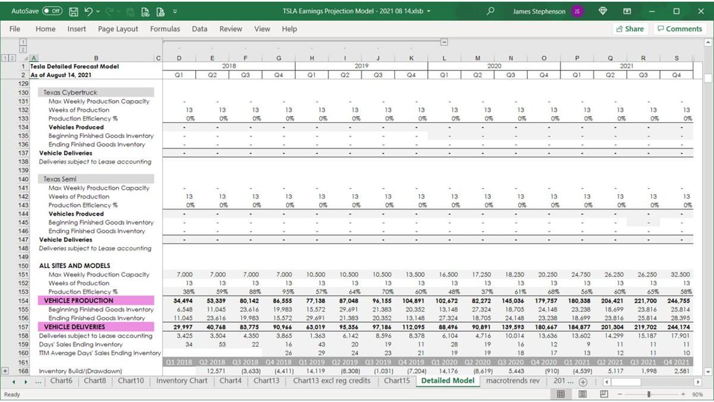Switch to the Chart10 sheet tab
714x402 pixels.
point(131,381)
